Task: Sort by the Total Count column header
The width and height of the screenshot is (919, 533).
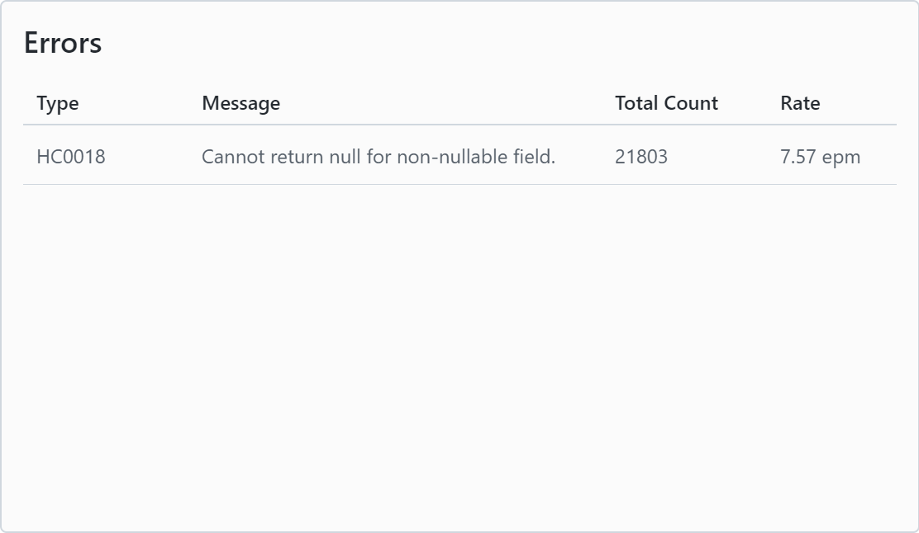Action: [x=666, y=103]
